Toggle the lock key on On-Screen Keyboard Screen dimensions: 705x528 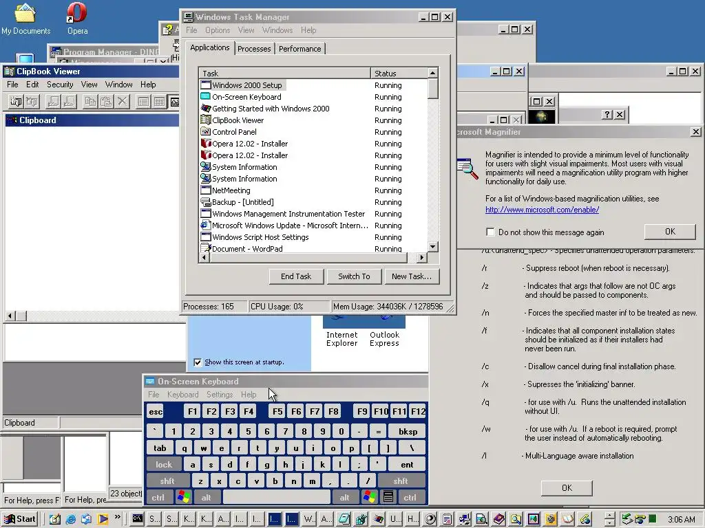point(164,465)
